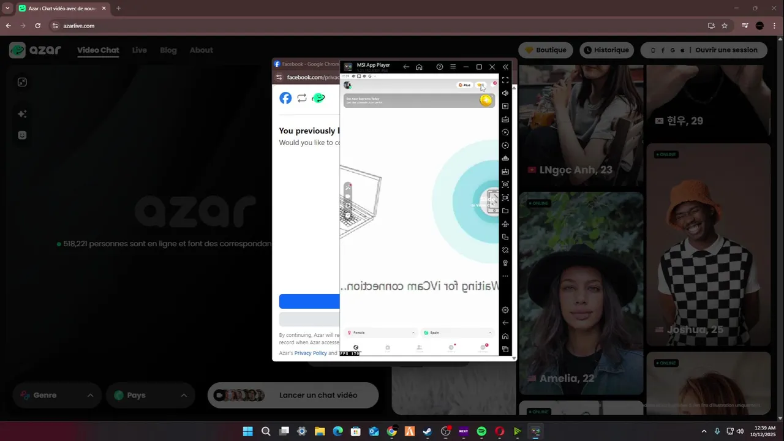Image resolution: width=784 pixels, height=441 pixels.
Task: Open the About tab on Azar site
Action: coord(202,50)
